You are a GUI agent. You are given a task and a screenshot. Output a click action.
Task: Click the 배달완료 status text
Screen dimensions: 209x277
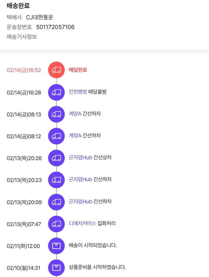click(x=78, y=70)
